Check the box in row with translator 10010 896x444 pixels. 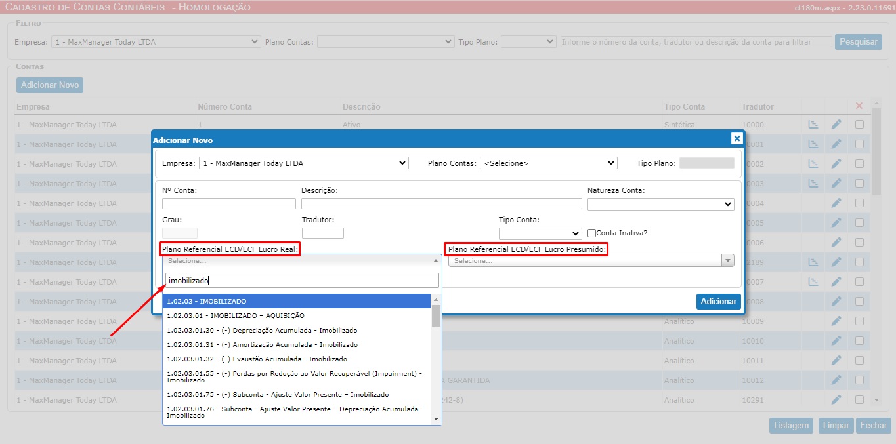(859, 341)
